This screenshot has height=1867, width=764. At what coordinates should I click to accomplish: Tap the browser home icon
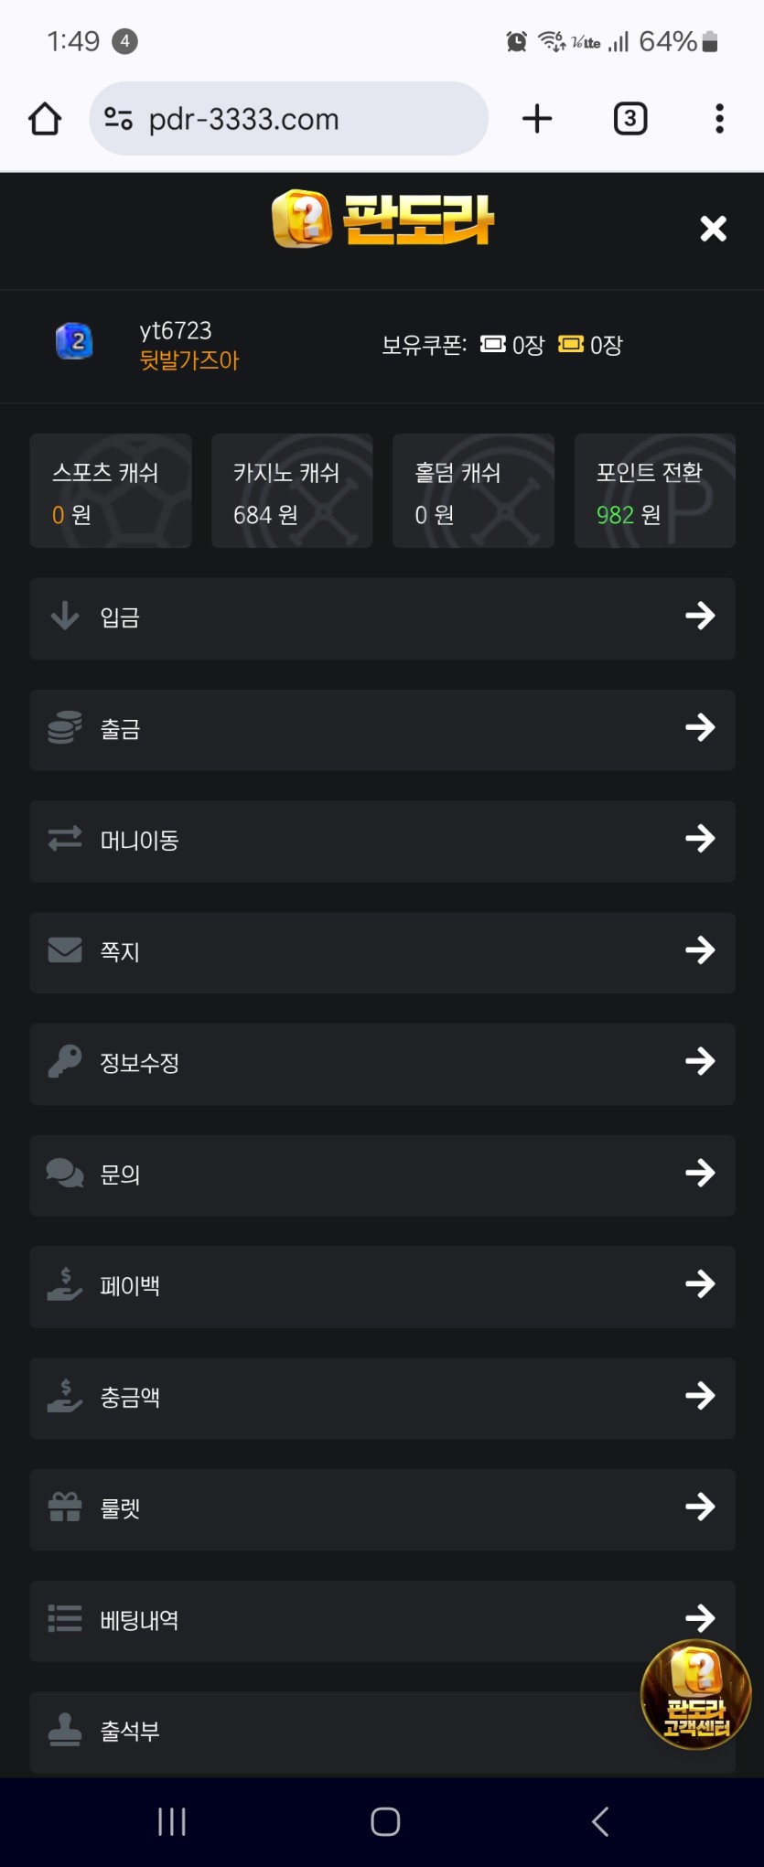[45, 119]
